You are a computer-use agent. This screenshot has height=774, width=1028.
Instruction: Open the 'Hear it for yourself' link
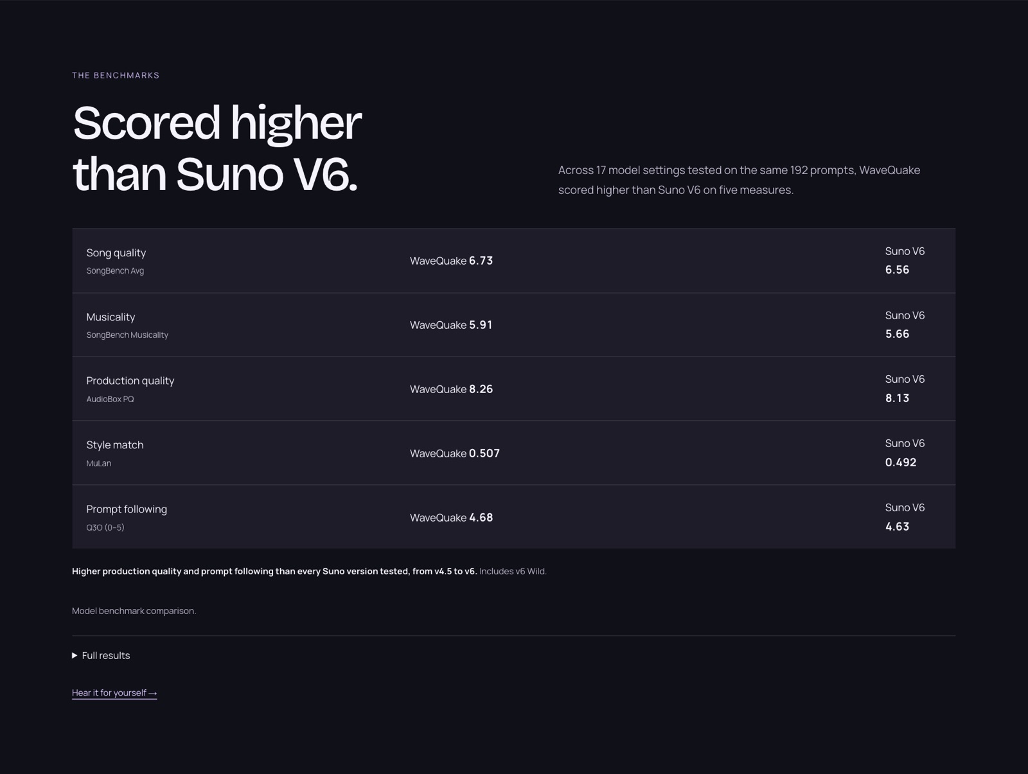tap(114, 692)
